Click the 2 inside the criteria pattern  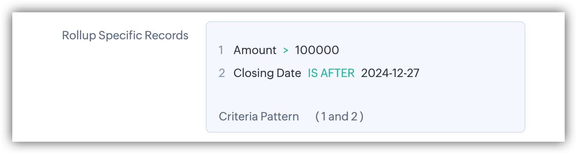tap(354, 117)
